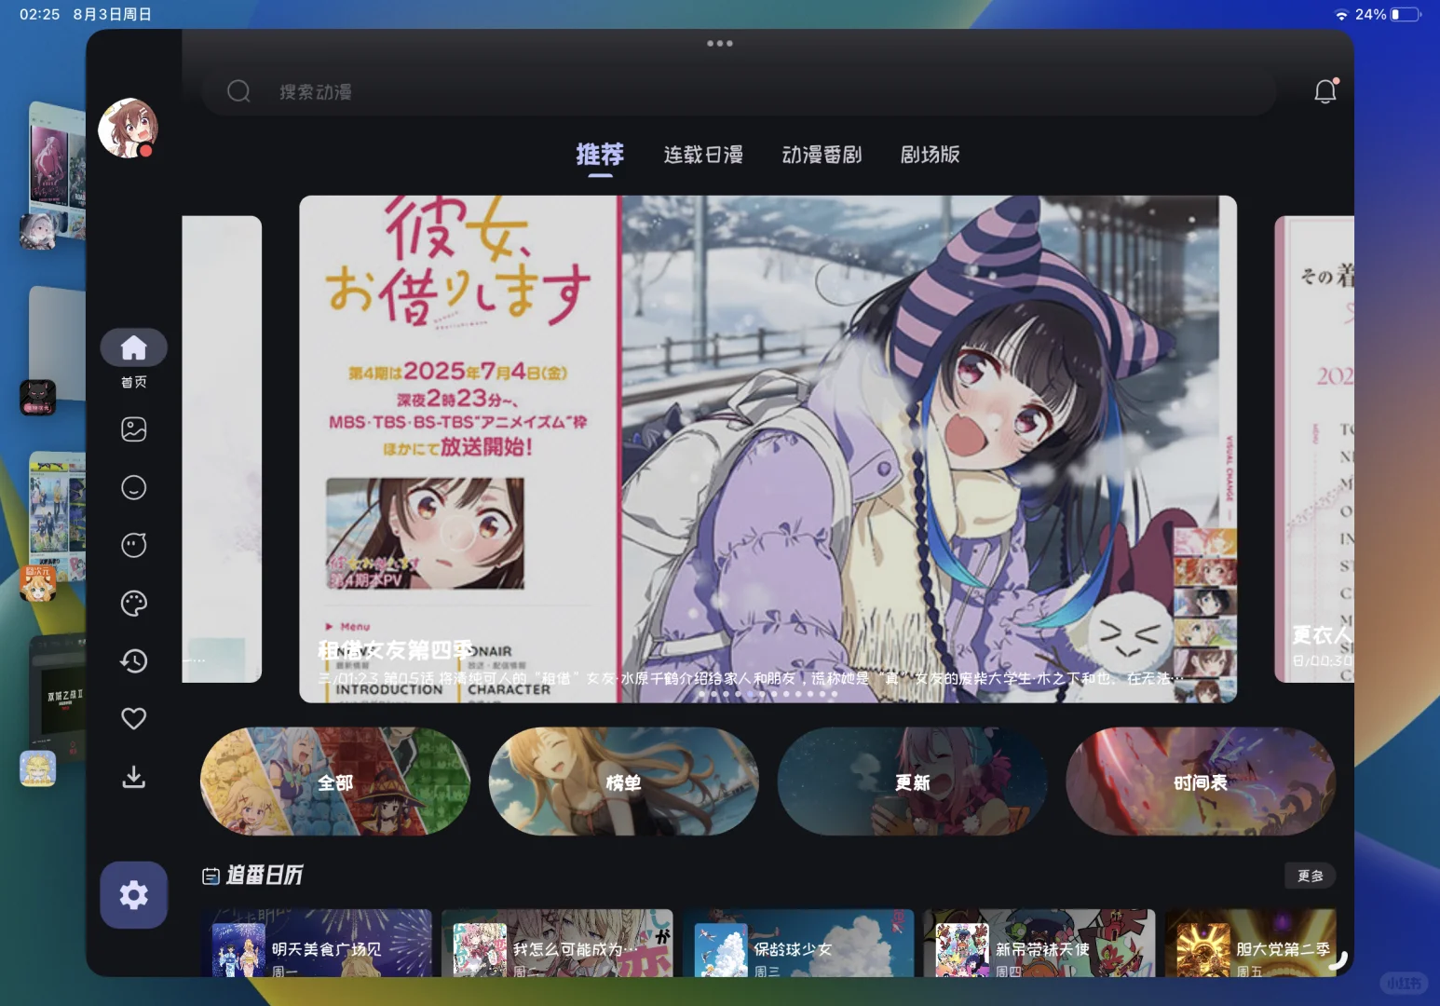Open the settings gear at sidebar bottom
Image resolution: width=1440 pixels, height=1006 pixels.
click(x=133, y=894)
